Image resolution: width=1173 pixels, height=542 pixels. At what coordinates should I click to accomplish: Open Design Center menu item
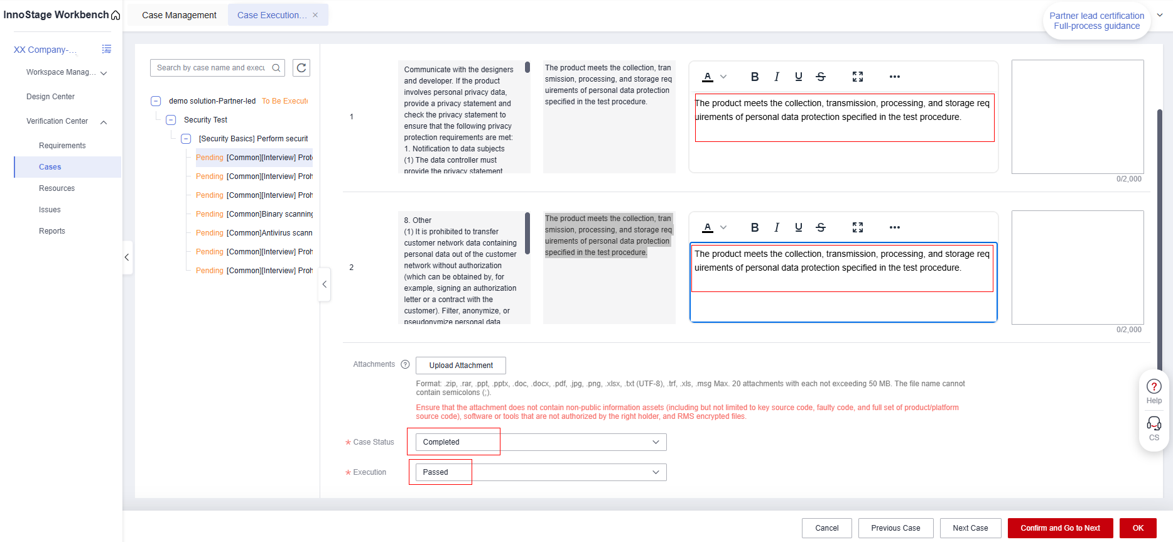point(50,97)
